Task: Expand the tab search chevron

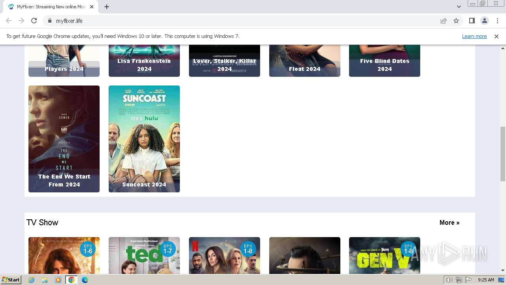Action: (459, 7)
